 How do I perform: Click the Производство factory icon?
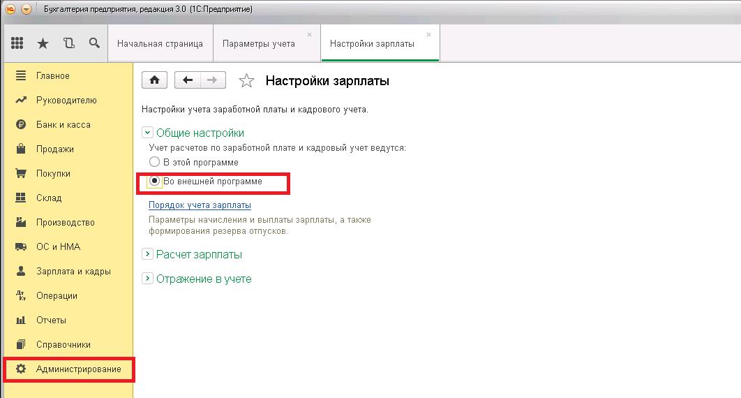(x=21, y=222)
